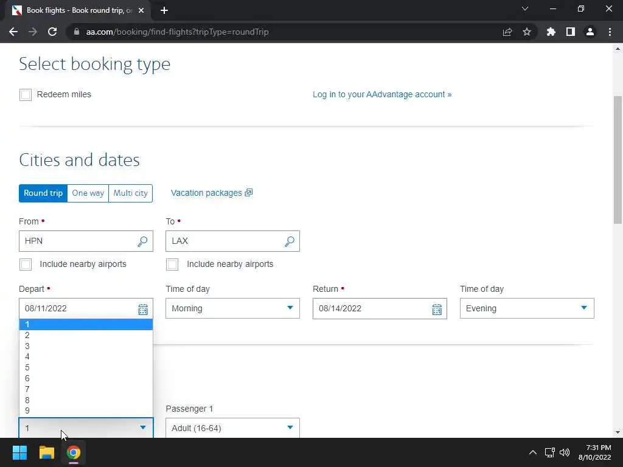The width and height of the screenshot is (623, 467).
Task: Open departure Time of day dropdown
Action: [232, 308]
